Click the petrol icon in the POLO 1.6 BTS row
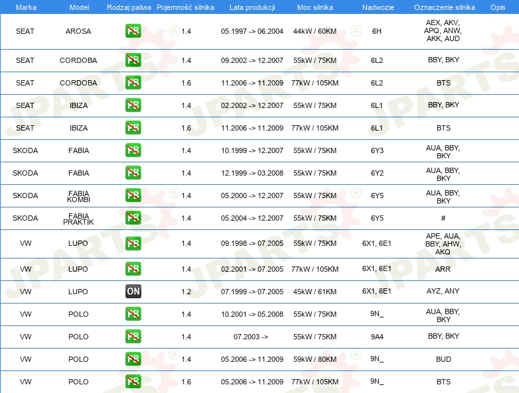 coord(133,382)
